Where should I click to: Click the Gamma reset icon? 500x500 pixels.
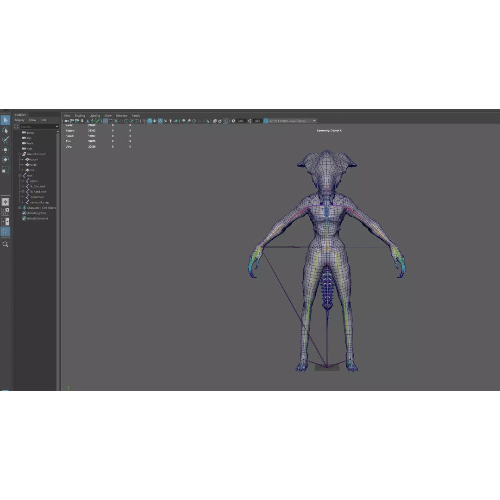point(250,121)
